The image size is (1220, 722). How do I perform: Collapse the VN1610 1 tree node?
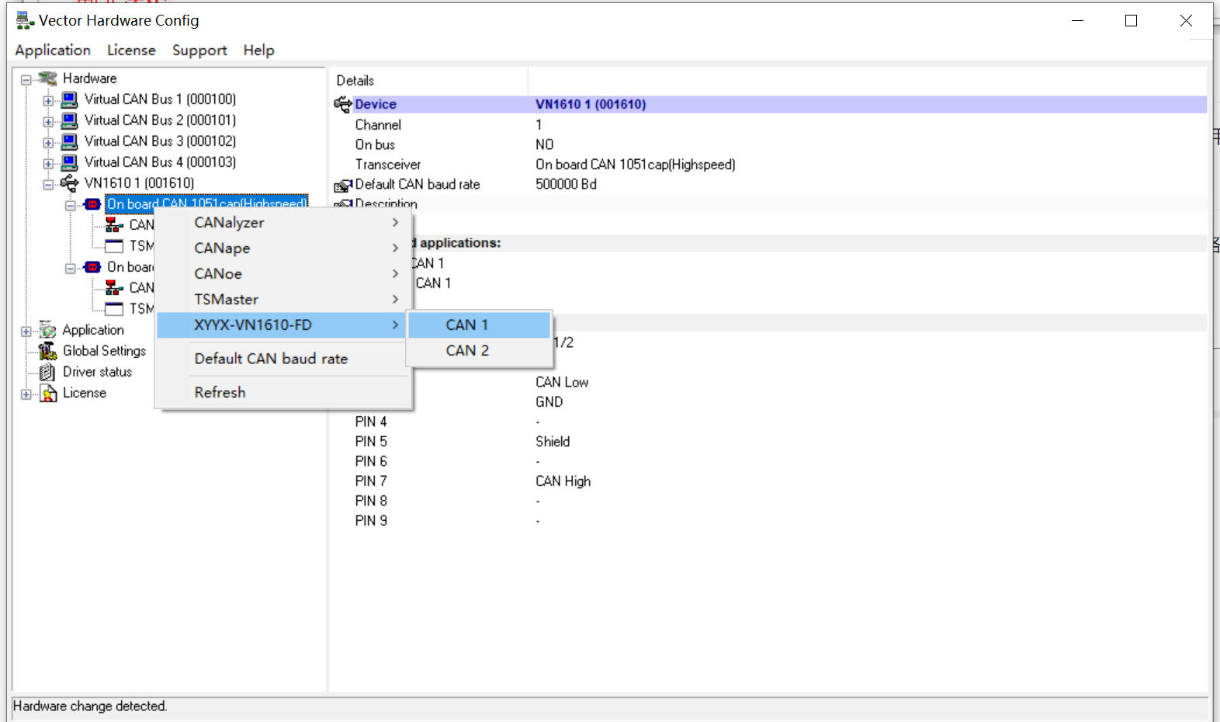[x=48, y=185]
